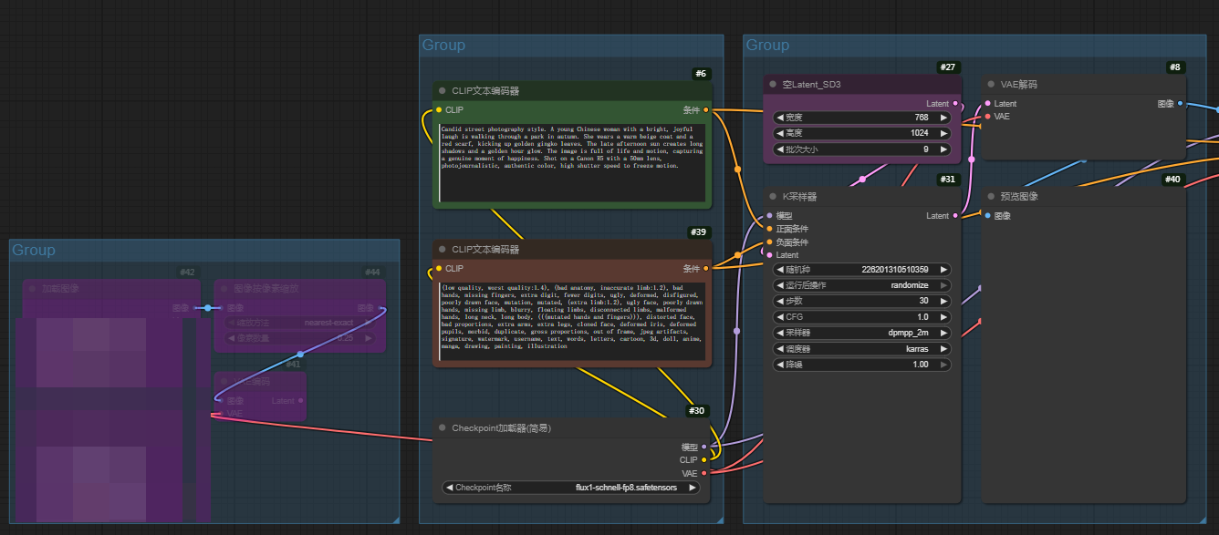This screenshot has height=535, width=1219.
Task: Collapse the K采样器 node via its dot
Action: click(x=772, y=197)
